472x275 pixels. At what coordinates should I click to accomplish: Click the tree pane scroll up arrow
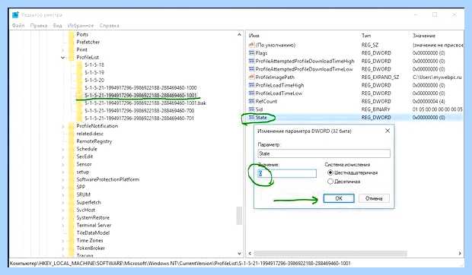[239, 34]
